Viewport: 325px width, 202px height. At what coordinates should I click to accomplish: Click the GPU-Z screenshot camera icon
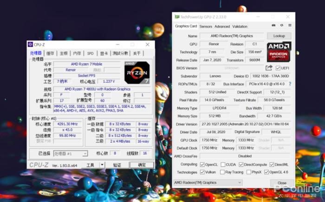click(273, 25)
